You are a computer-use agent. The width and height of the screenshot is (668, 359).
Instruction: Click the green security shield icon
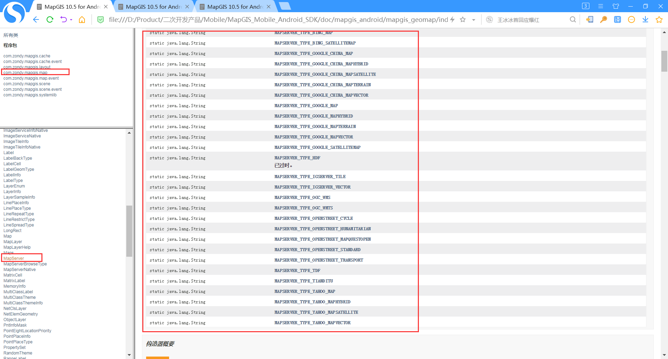[101, 20]
